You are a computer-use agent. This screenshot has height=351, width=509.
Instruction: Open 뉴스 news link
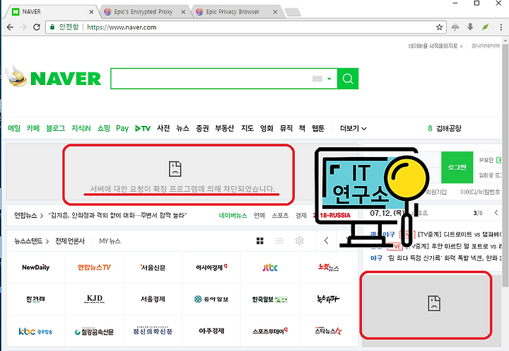183,128
